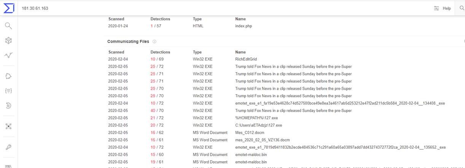Click the info icon beside Communicating Files
Image resolution: width=465 pixels, height=168 pixels.
pos(154,41)
